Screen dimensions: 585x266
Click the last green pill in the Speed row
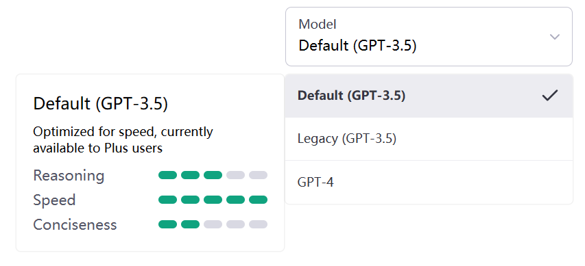point(258,200)
